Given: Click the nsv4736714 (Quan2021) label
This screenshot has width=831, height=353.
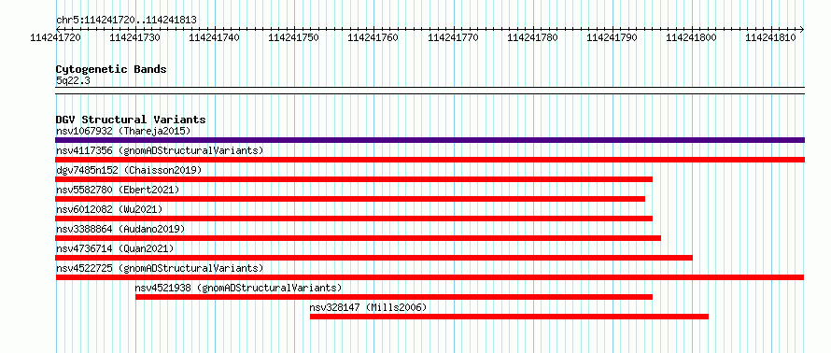Looking at the screenshot, I should click(115, 248).
